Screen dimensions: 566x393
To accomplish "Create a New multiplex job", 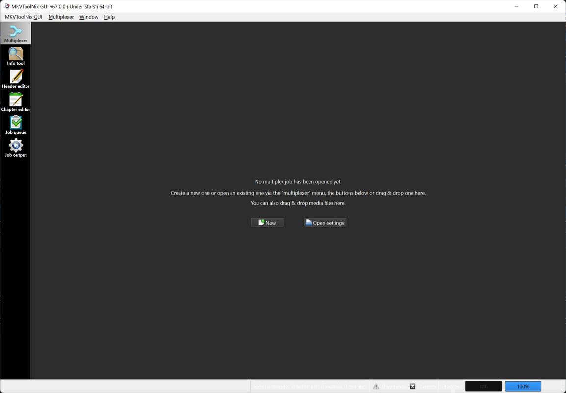I will coord(267,223).
